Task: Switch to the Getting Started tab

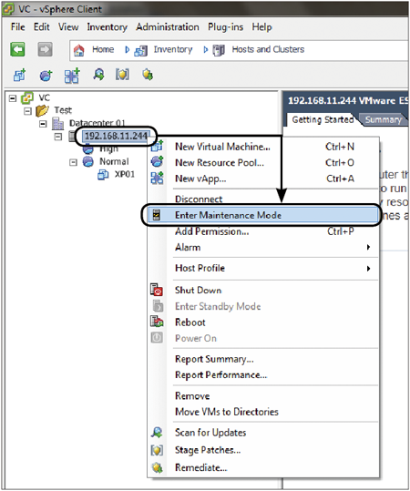Action: click(x=323, y=119)
